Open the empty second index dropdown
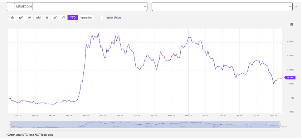The width and height of the screenshot is (302, 140). point(222,6)
